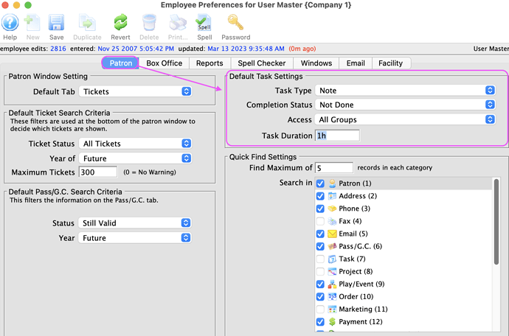Switch to the Email tab

point(356,63)
